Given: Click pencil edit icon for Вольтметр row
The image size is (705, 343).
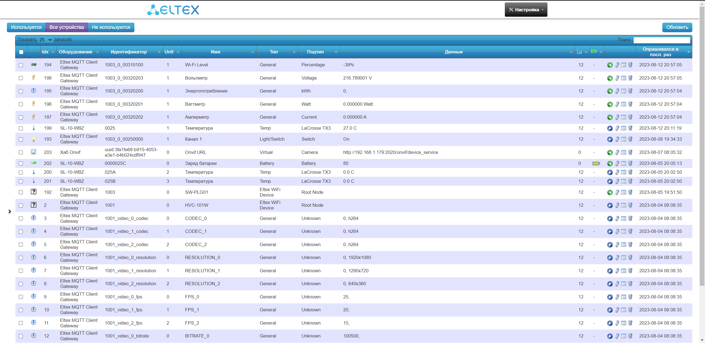Looking at the screenshot, I should tap(617, 78).
